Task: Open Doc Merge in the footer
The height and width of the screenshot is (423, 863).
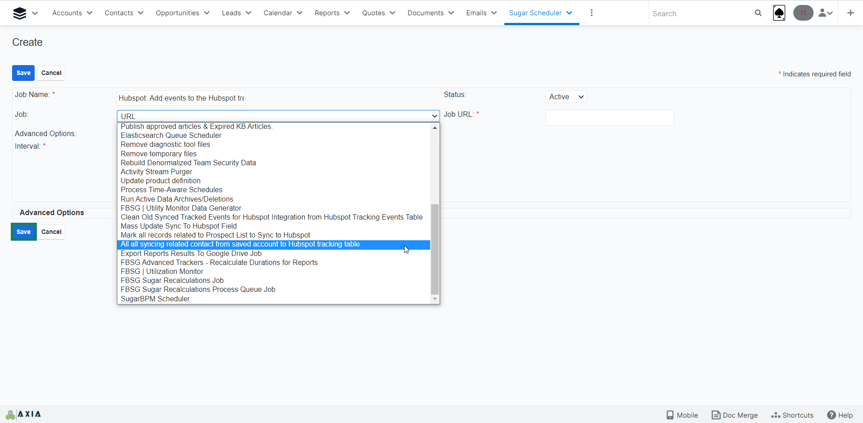Action: [734, 415]
